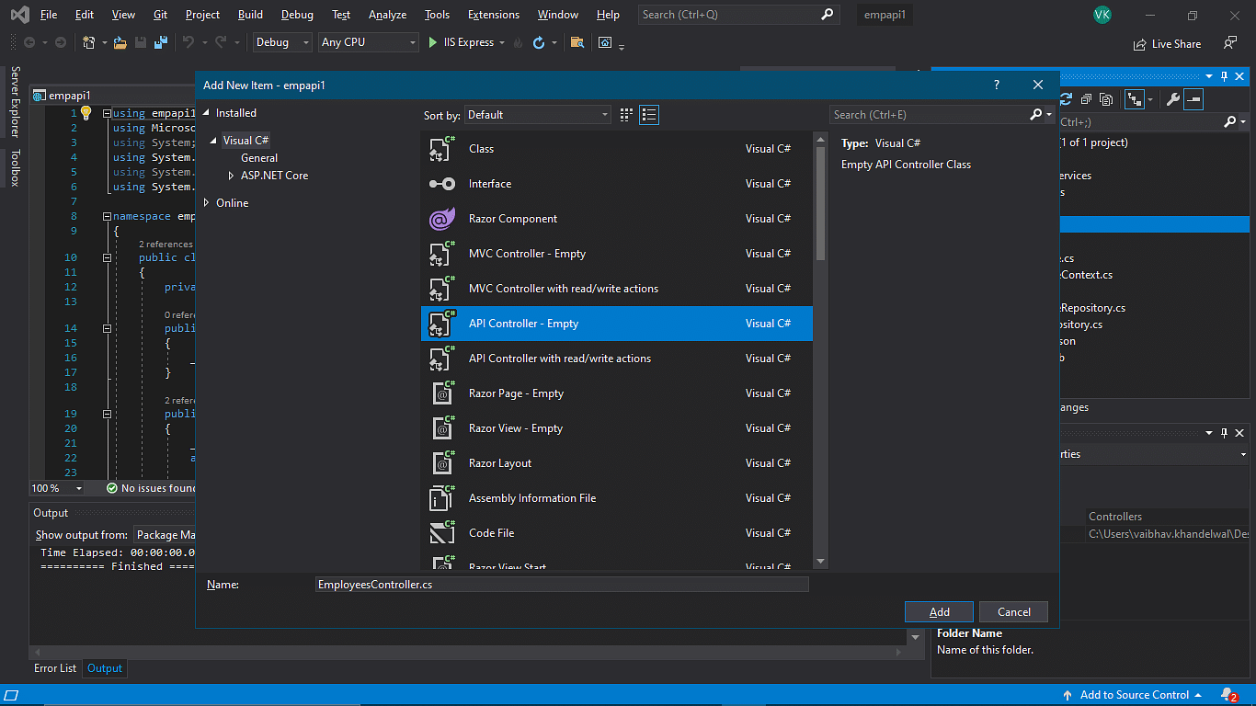This screenshot has width=1256, height=706.
Task: Toggle auto-hide pin on Solution Explorer panel
Action: point(1224,76)
